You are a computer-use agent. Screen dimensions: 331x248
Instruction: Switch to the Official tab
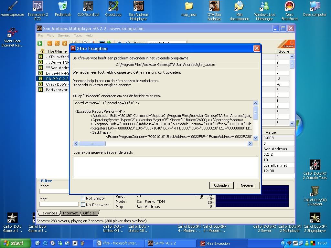click(x=89, y=213)
